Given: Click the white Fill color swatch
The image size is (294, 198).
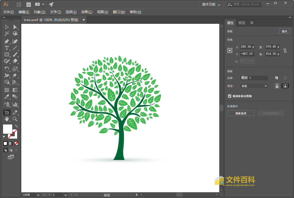Looking at the screenshot, I should [8, 129].
